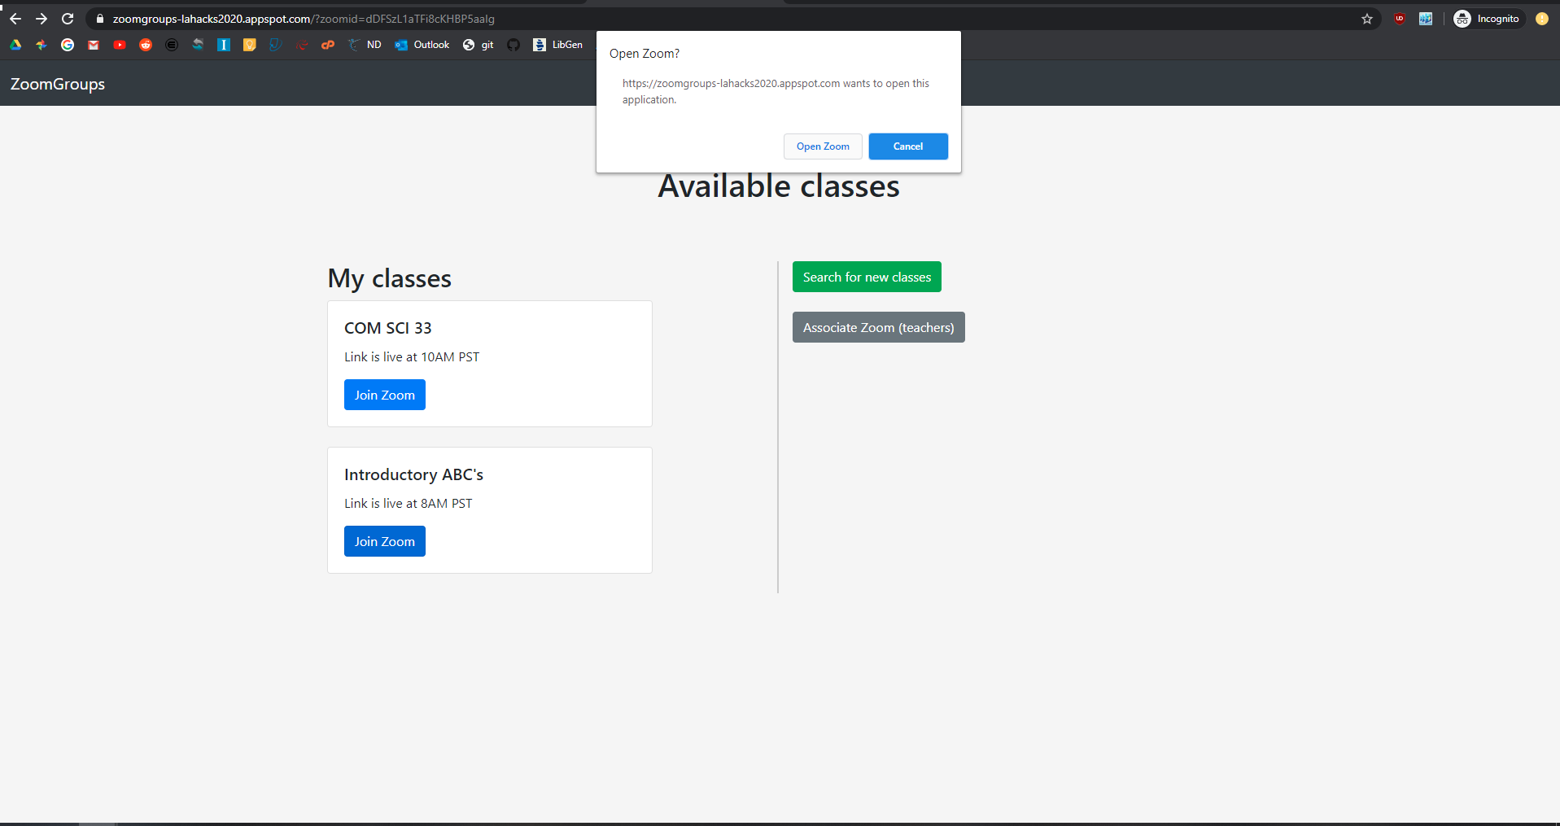This screenshot has width=1560, height=826.
Task: Open the Reddit bookmark
Action: point(146,45)
